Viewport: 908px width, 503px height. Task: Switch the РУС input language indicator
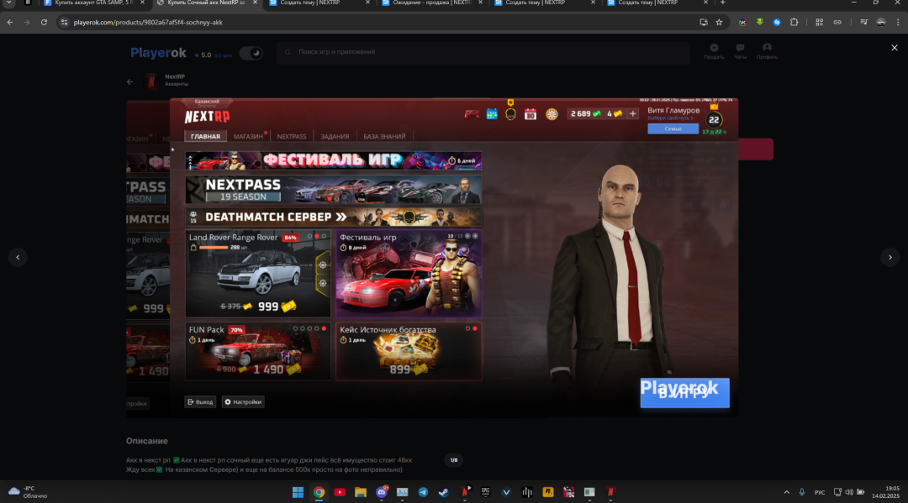(820, 493)
